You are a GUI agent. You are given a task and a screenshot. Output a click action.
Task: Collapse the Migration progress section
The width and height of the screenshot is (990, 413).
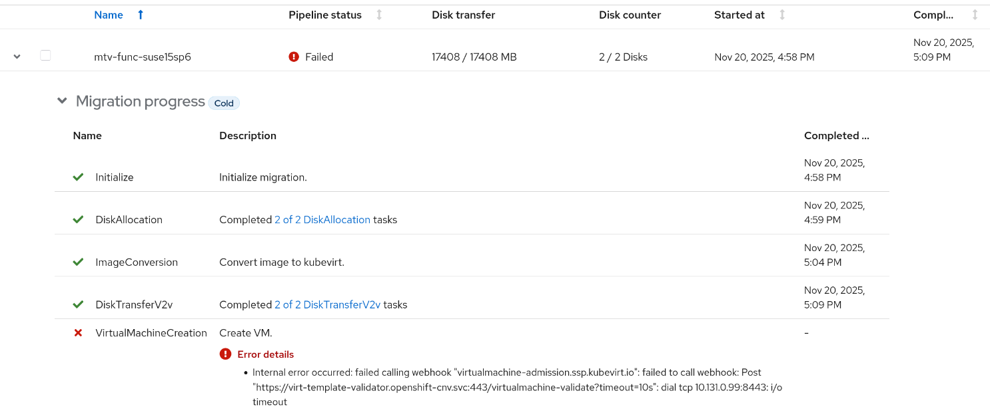(x=62, y=101)
